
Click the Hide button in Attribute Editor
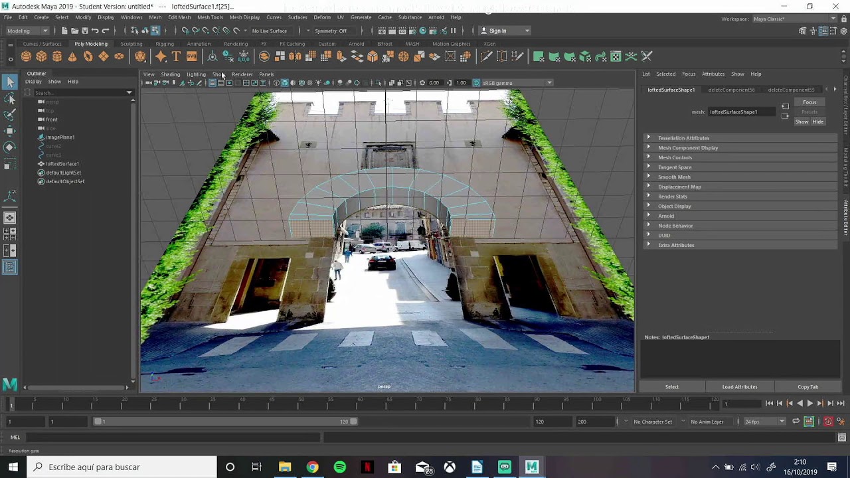coord(818,121)
